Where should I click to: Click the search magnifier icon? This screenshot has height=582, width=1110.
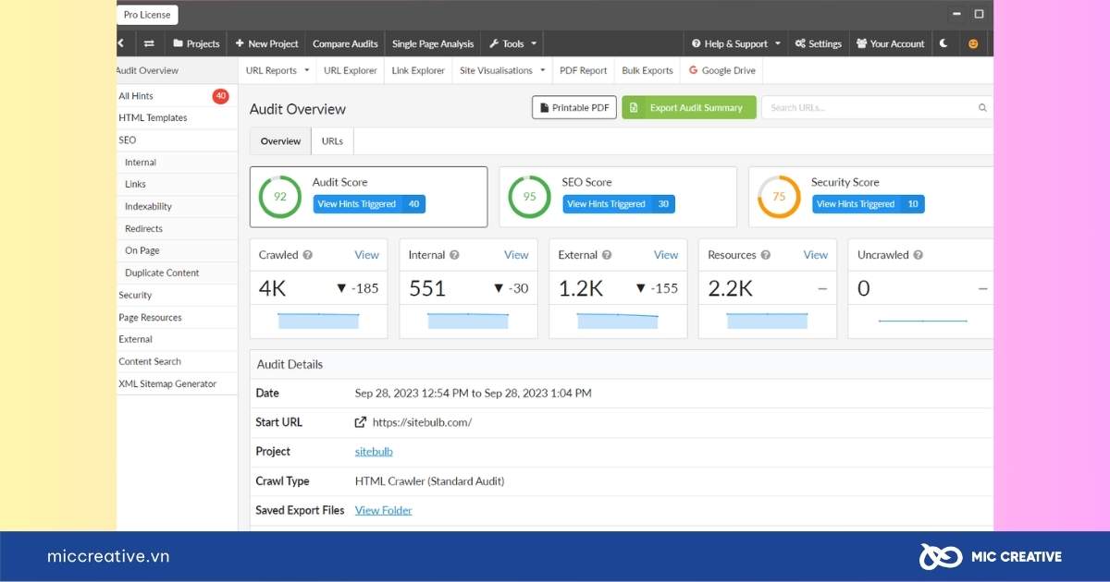point(982,108)
